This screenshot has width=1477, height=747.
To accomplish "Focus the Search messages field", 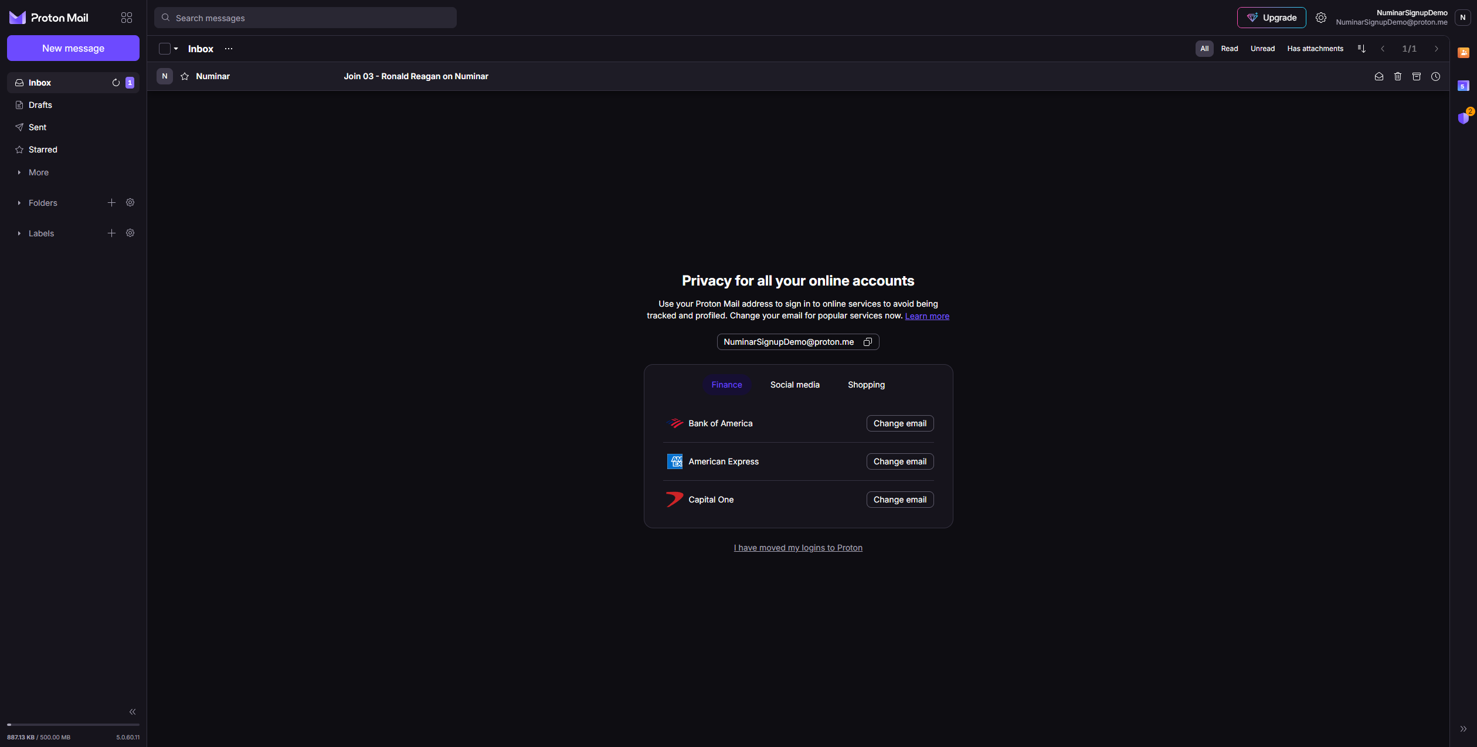I will (x=305, y=18).
